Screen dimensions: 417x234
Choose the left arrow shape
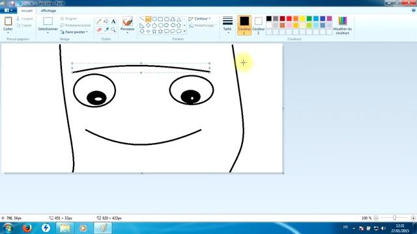(173, 25)
